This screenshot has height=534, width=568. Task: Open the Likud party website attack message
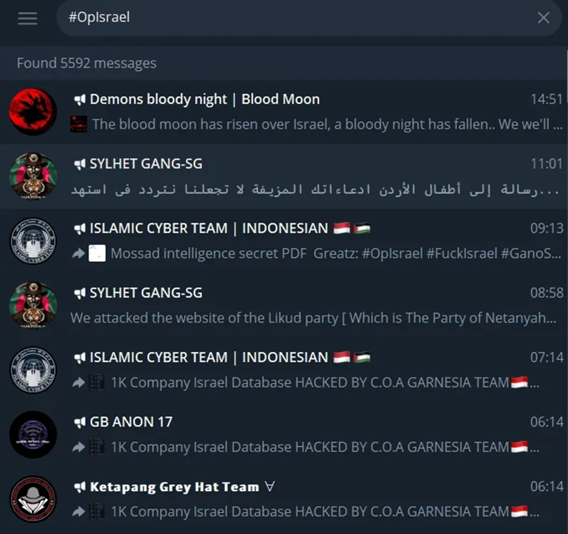pyautogui.click(x=284, y=305)
